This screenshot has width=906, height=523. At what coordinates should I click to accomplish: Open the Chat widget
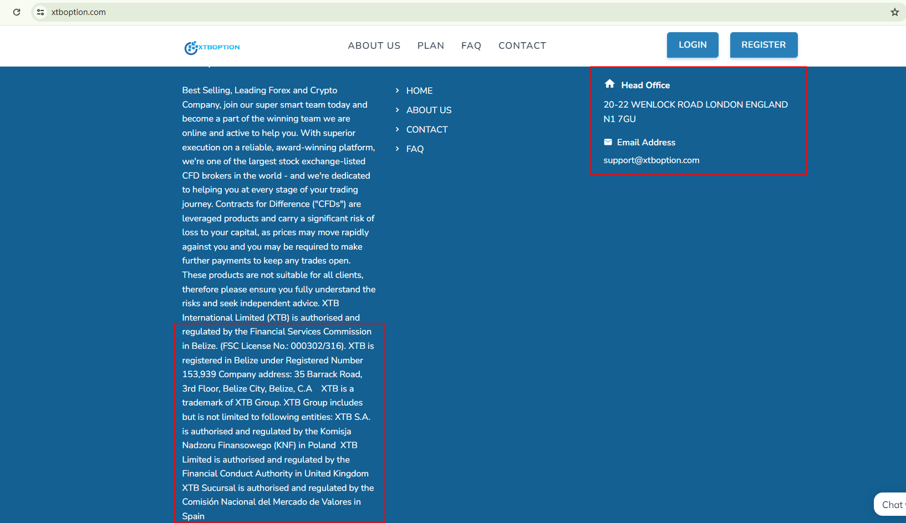click(x=890, y=504)
